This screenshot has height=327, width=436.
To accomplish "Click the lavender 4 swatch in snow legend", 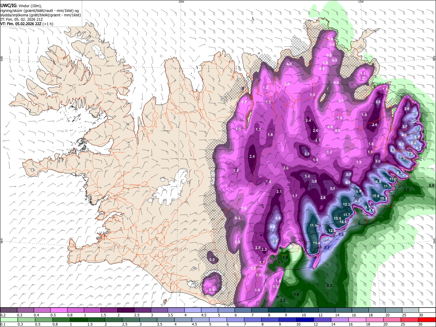I will click(193, 310).
